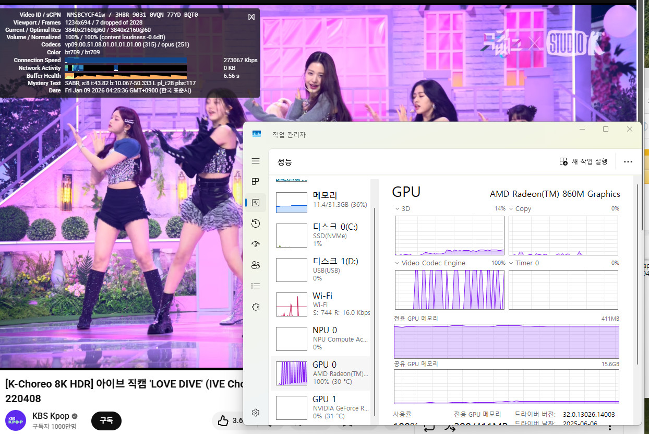Open Details page list icon
Screen dimensions: 649x434
[256, 286]
